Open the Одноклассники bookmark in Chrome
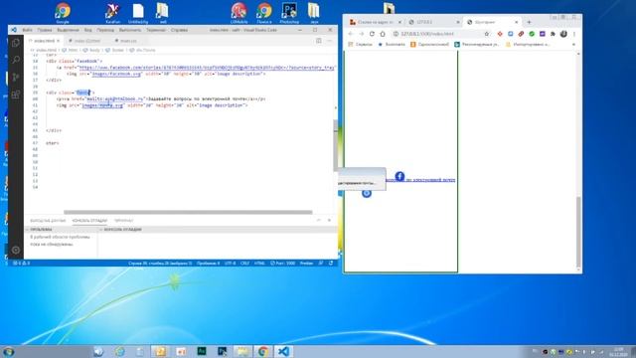The width and height of the screenshot is (636, 358). 429,44
